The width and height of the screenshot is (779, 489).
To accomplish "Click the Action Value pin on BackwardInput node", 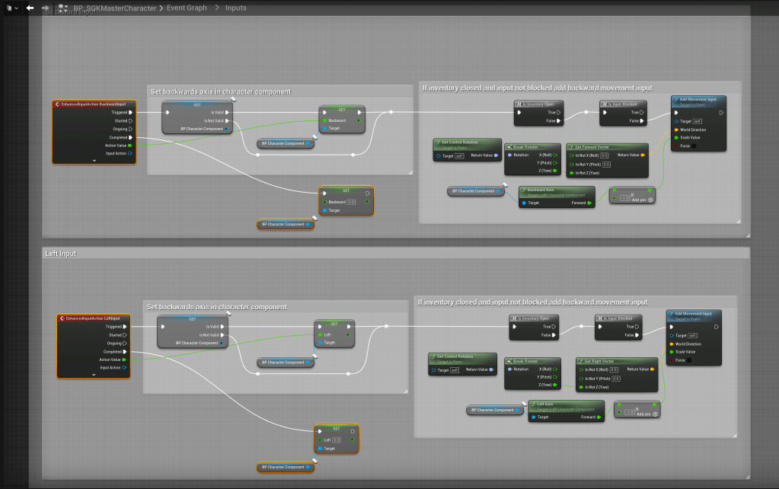I will tap(130, 145).
